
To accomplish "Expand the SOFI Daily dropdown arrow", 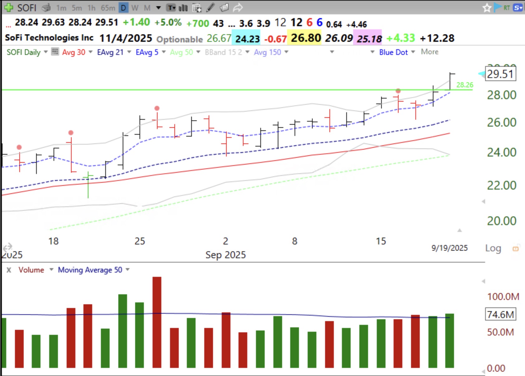I will pyautogui.click(x=46, y=52).
